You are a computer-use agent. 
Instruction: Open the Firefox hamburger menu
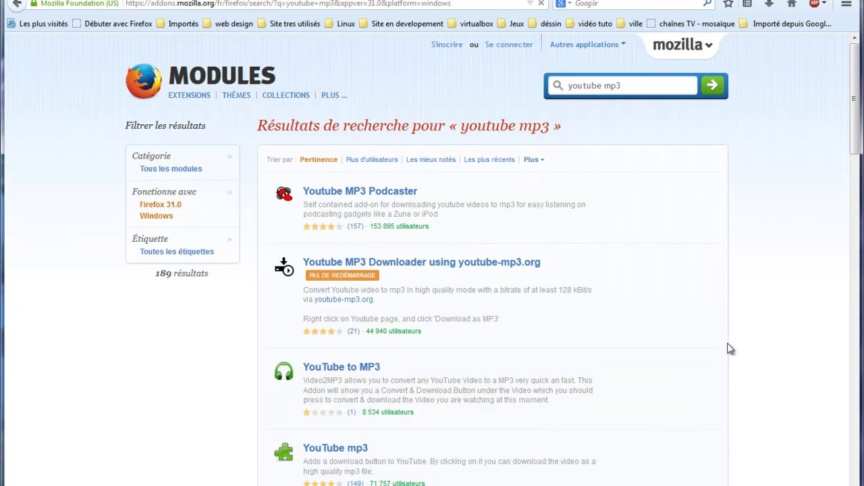point(846,3)
